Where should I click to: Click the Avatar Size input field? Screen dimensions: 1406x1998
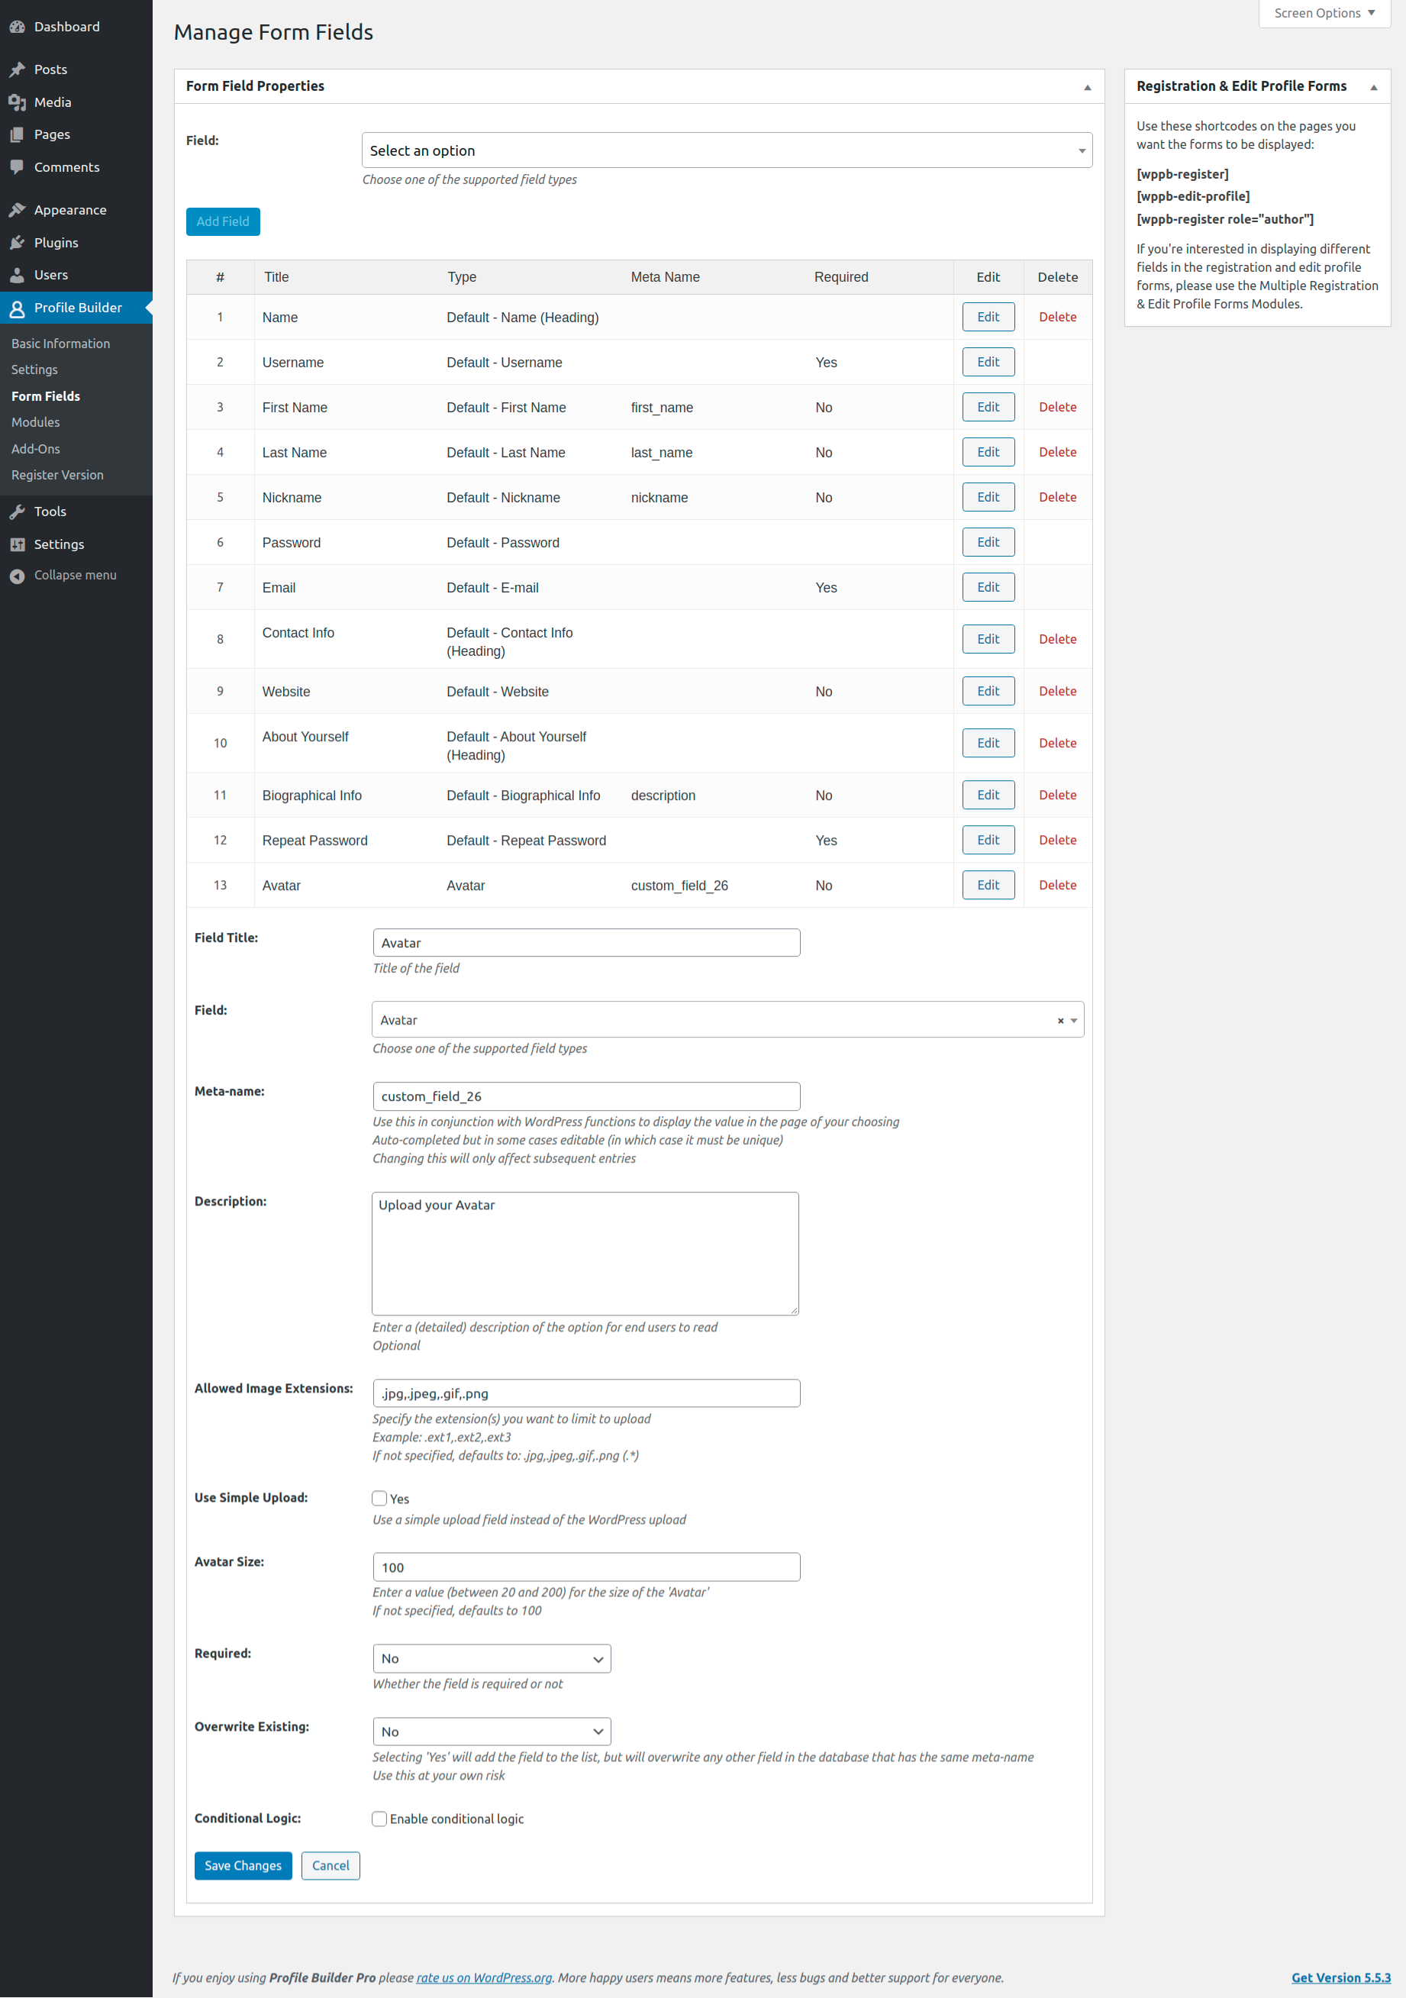coord(585,1567)
